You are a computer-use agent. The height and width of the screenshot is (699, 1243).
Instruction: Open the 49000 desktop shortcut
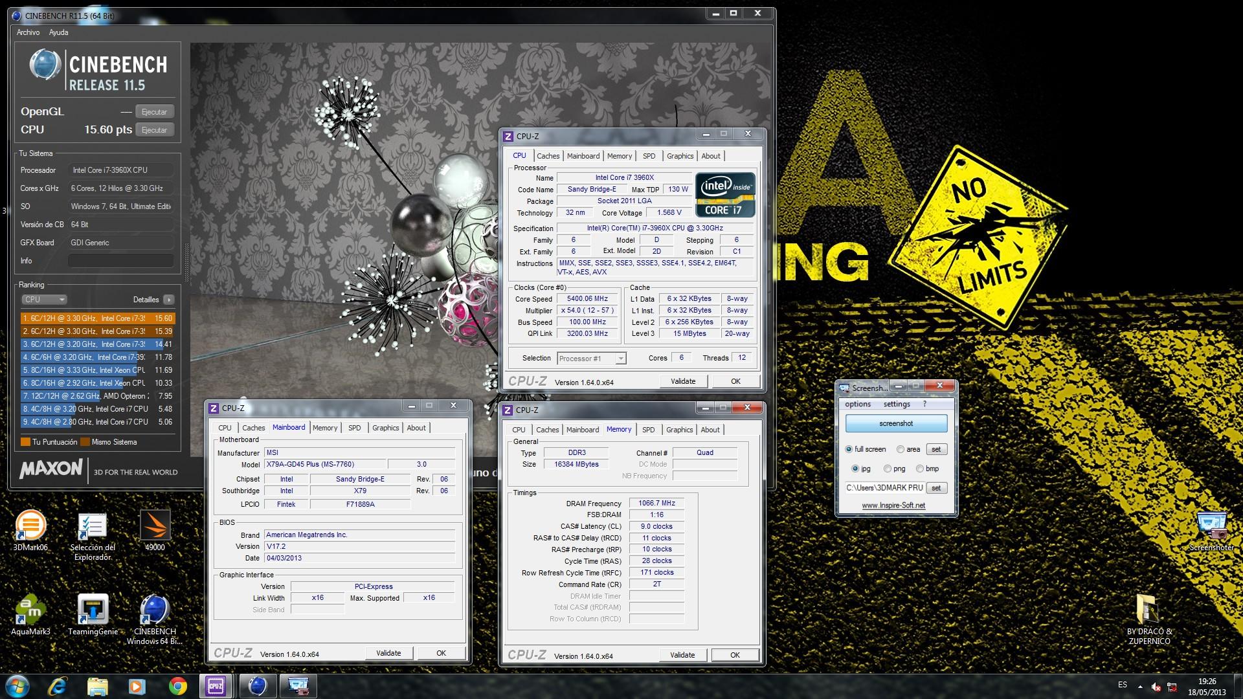155,530
